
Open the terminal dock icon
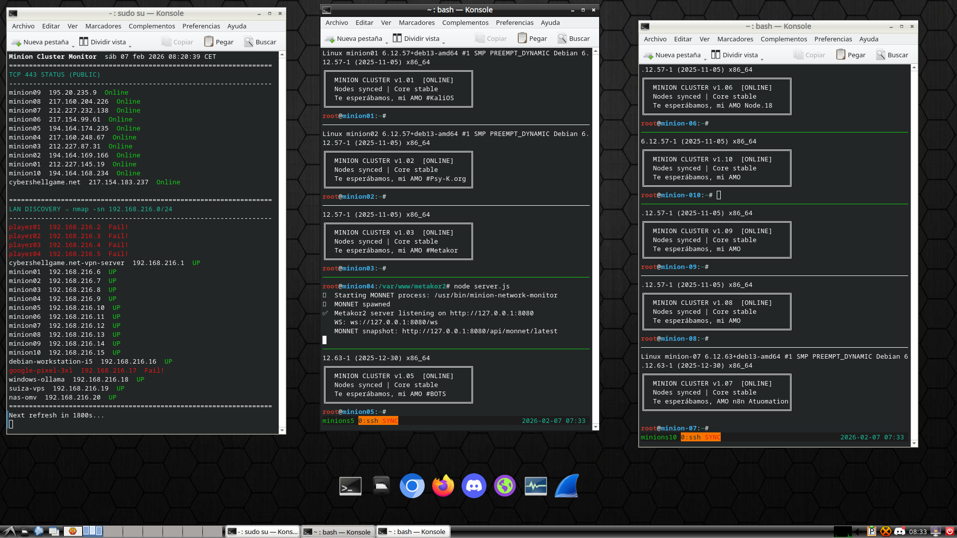350,486
